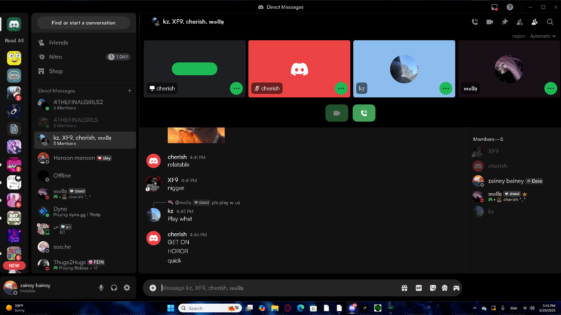Open the emoji picker
The height and width of the screenshot is (315, 561).
point(445,288)
